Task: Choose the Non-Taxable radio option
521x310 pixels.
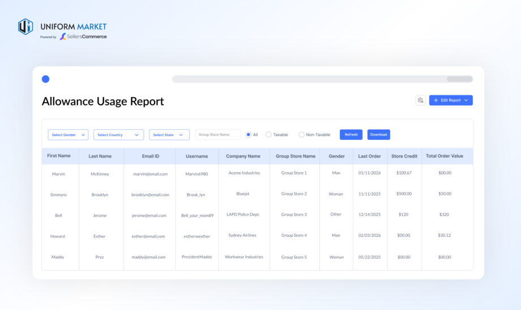Action: (x=301, y=135)
